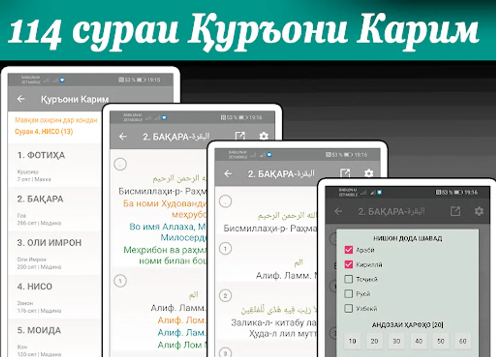496x357 pixels.
Task: Tap back arrow on Залика-л- китабу screen
Action: coord(228,174)
